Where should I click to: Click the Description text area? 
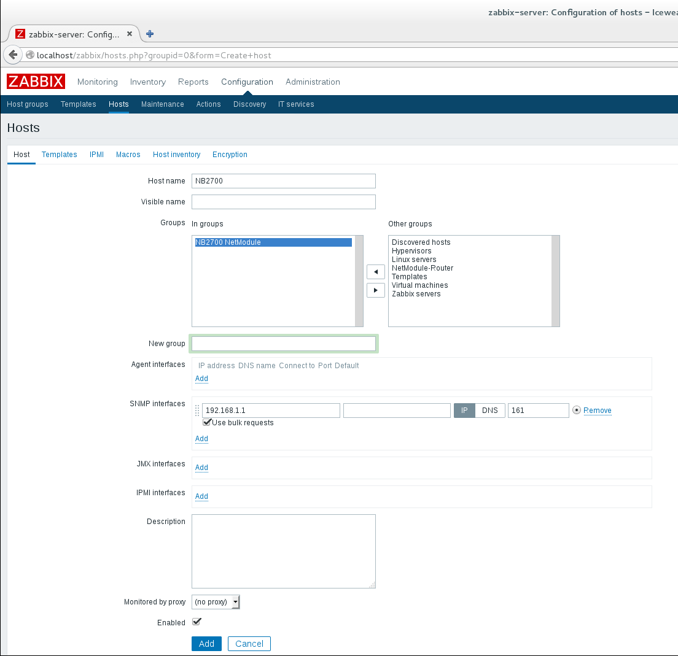tap(284, 551)
